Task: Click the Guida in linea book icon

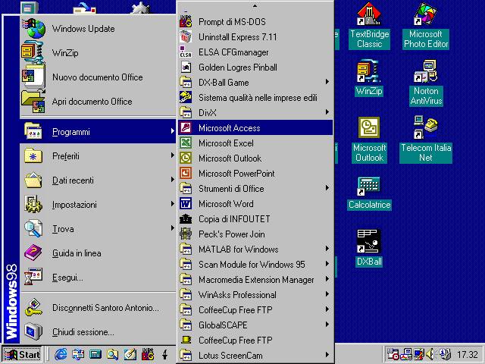Action: (33, 253)
